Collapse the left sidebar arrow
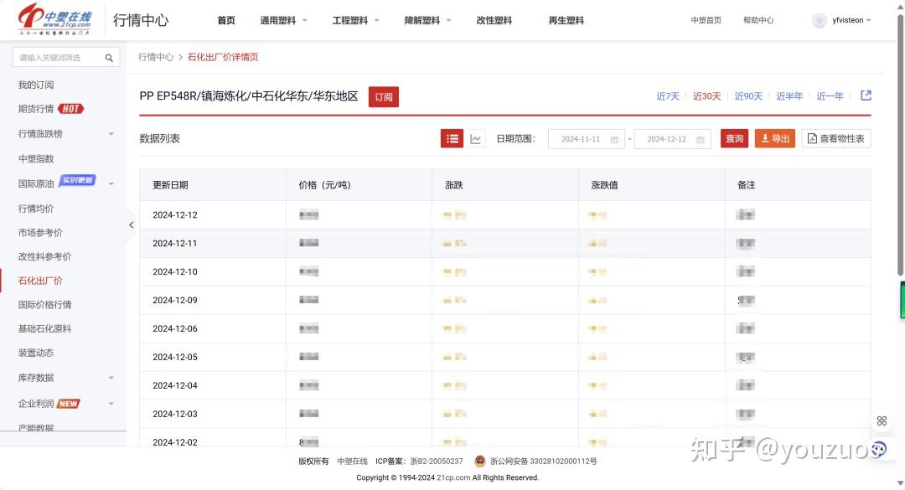This screenshot has height=490, width=905. (131, 225)
